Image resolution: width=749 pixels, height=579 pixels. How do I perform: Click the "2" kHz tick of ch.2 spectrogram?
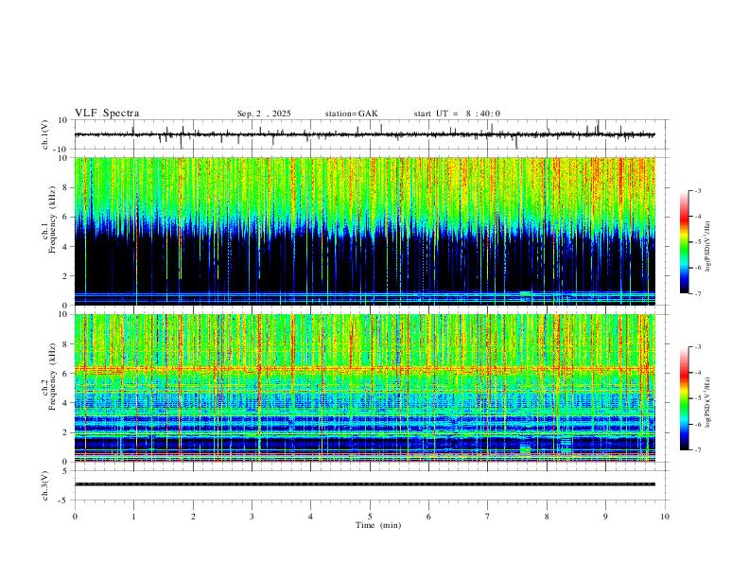[x=65, y=432]
